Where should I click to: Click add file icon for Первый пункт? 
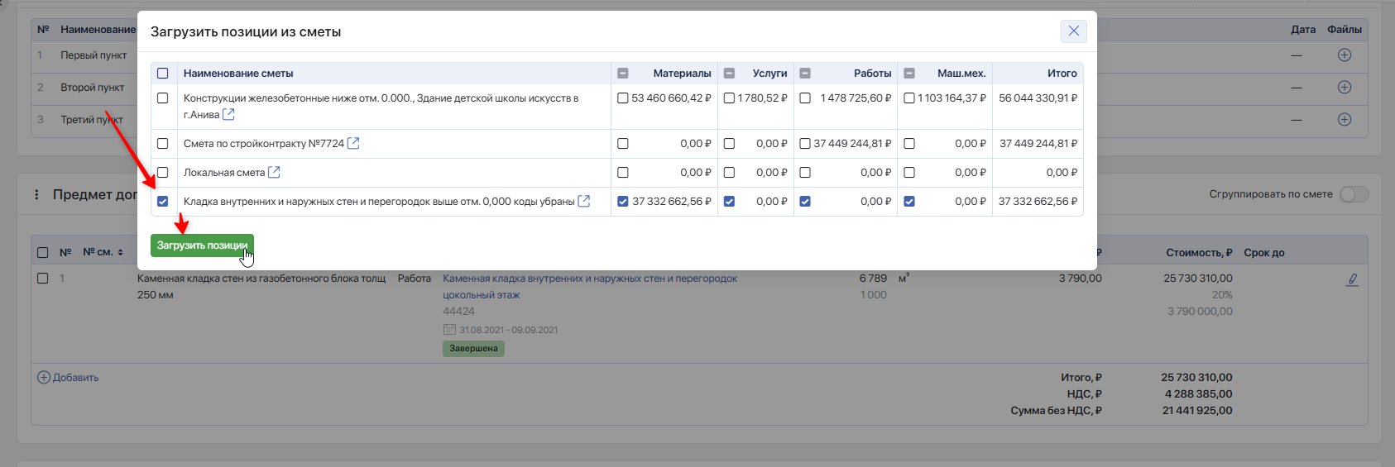[x=1344, y=55]
